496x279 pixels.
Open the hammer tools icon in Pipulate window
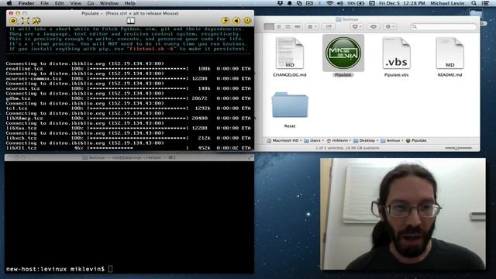[x=36, y=21]
